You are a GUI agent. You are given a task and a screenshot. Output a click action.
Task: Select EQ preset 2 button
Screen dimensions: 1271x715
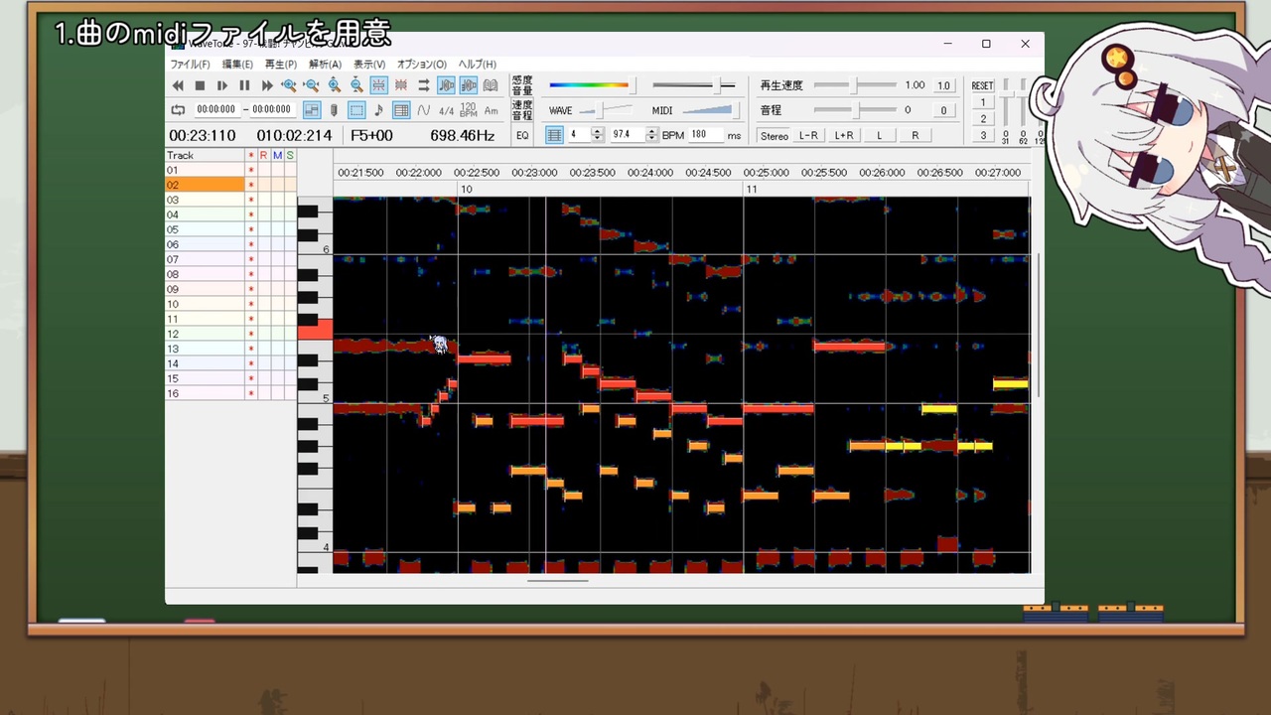coord(983,119)
